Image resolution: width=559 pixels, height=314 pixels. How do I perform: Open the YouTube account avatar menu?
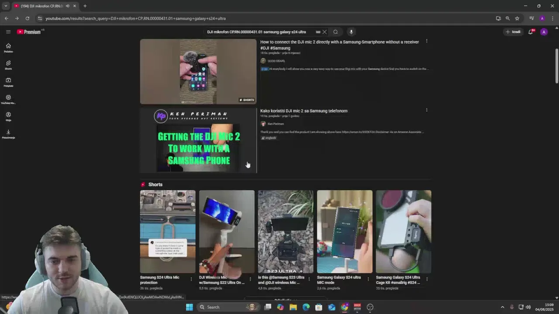tap(544, 32)
